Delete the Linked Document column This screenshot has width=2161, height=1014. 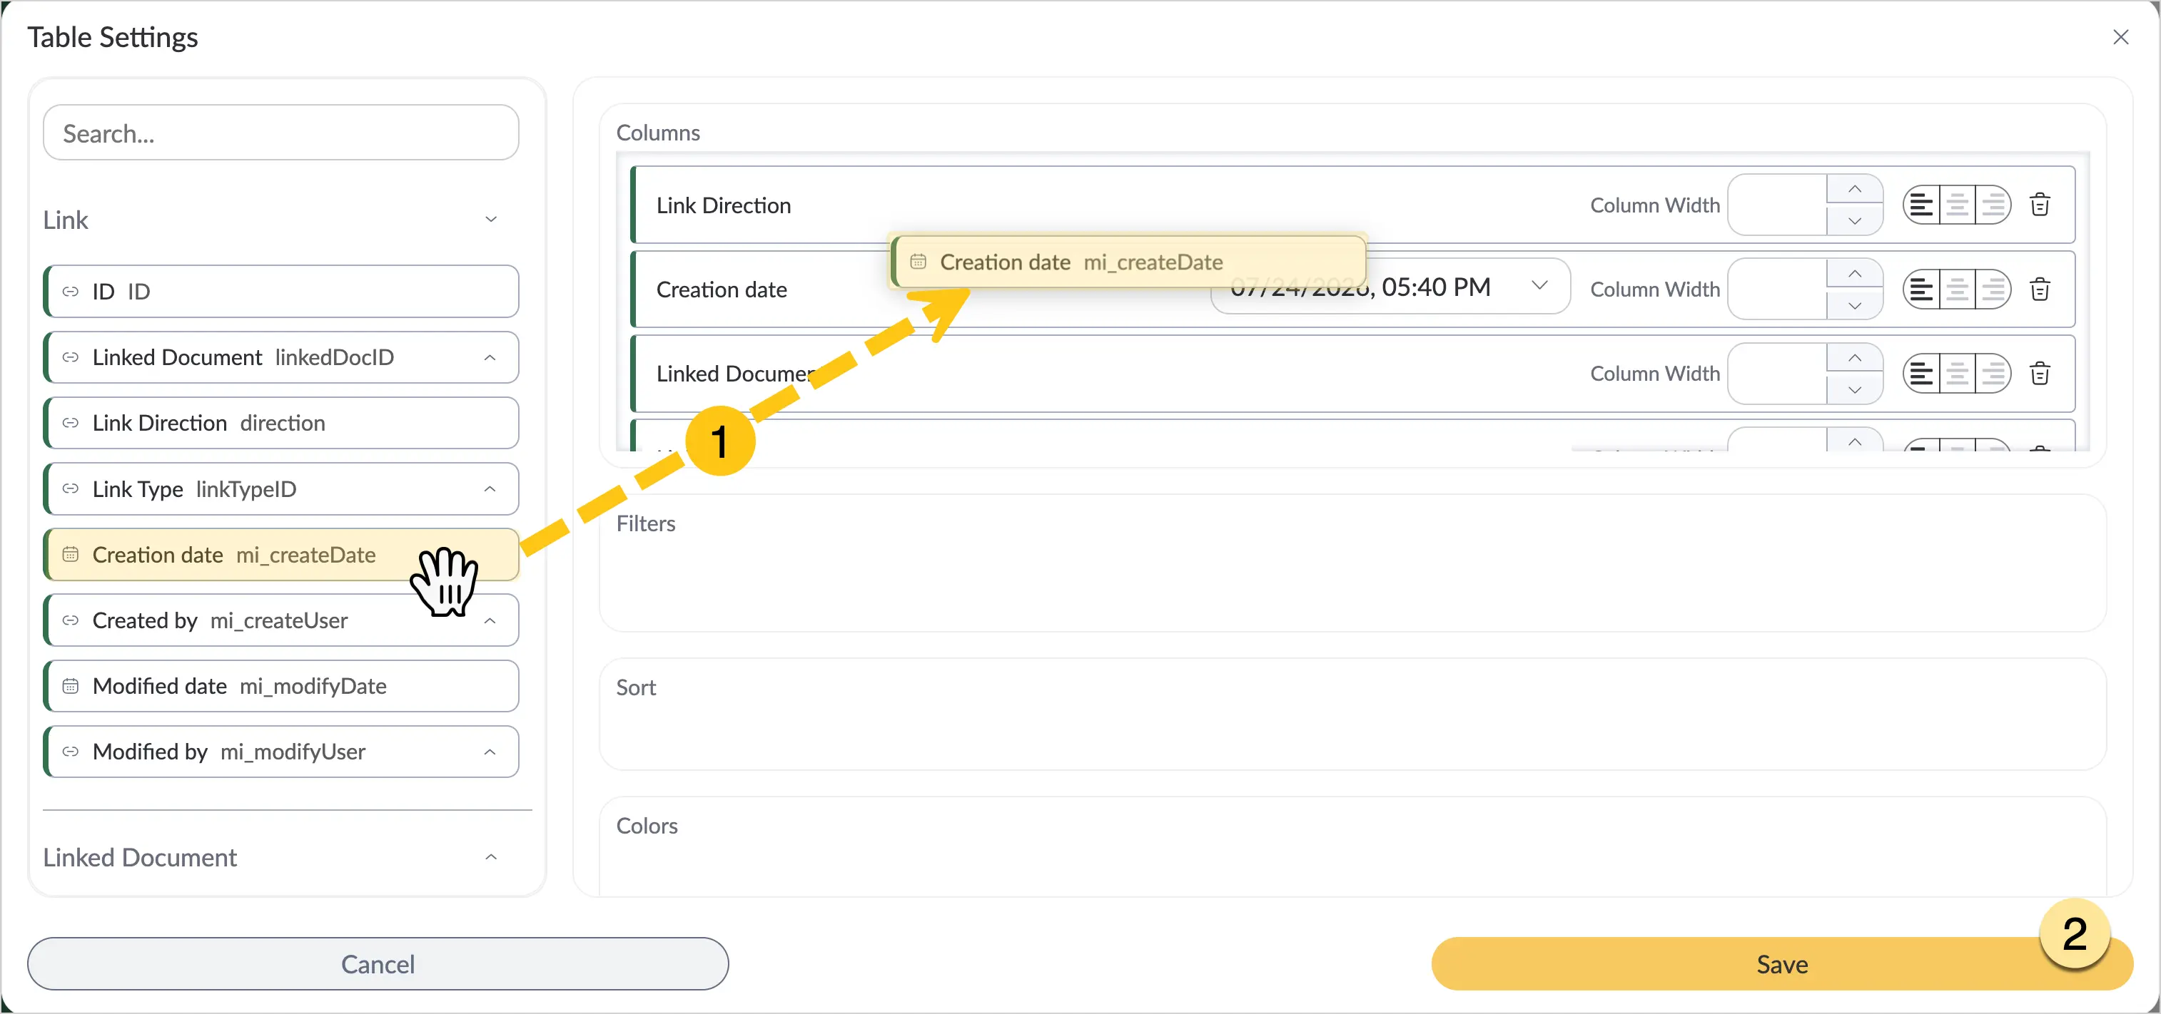[x=2040, y=374]
